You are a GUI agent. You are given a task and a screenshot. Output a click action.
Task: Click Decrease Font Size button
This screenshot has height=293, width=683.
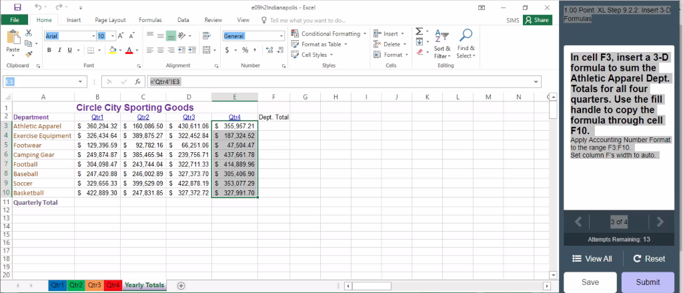coord(131,36)
